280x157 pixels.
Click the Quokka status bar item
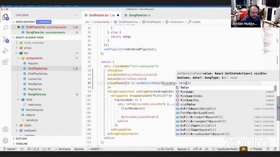click(x=79, y=149)
